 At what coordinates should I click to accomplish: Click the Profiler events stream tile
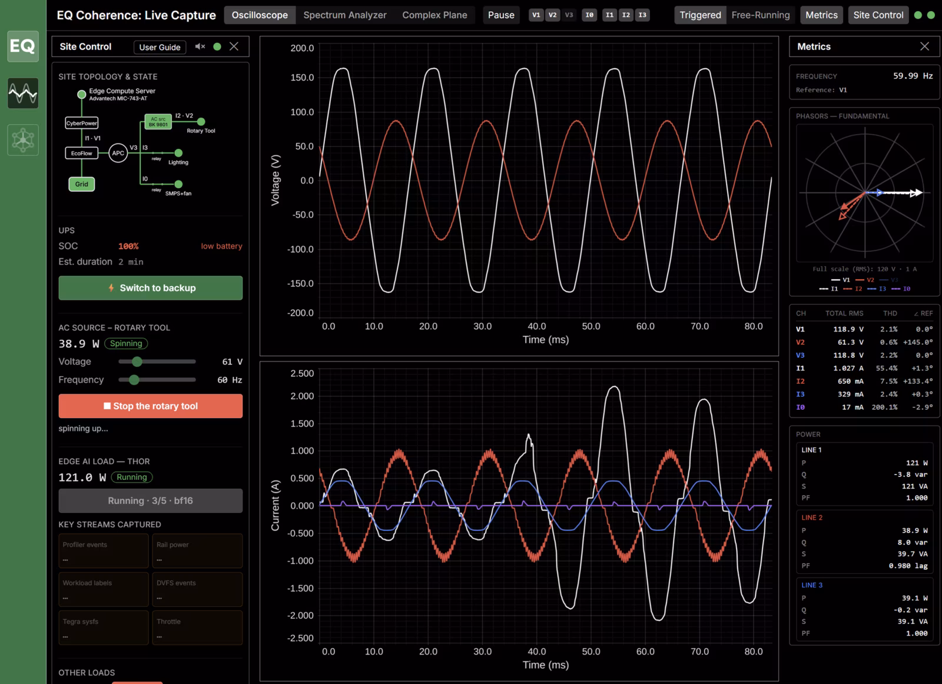tap(104, 551)
